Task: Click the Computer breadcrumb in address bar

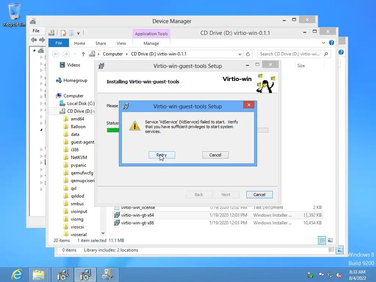Action: 113,54
